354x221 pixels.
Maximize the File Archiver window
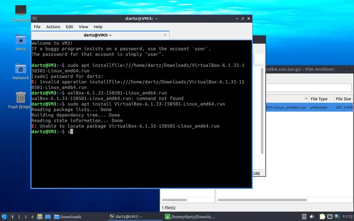(344, 69)
